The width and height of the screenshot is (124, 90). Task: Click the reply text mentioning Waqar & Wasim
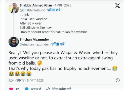click(x=63, y=63)
